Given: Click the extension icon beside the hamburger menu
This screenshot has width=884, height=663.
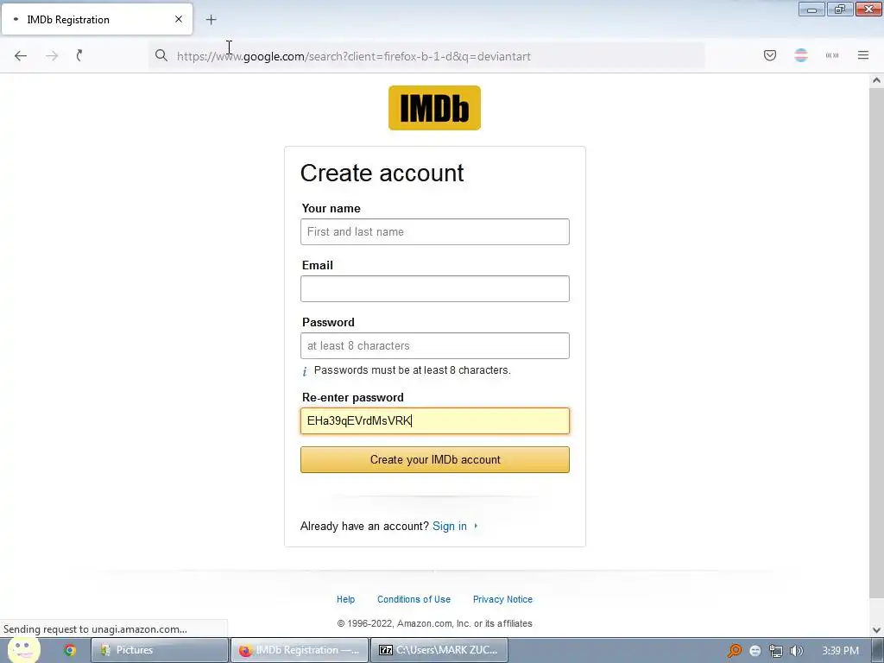Looking at the screenshot, I should [x=831, y=55].
